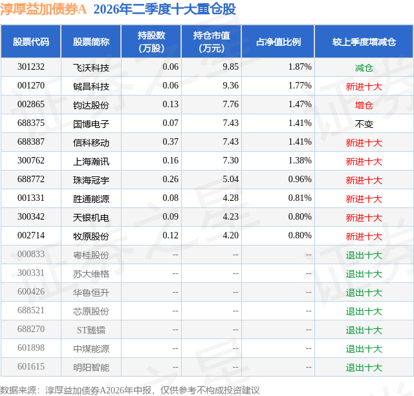Click the red 增仓 status label
414x396 pixels.
[x=364, y=105]
